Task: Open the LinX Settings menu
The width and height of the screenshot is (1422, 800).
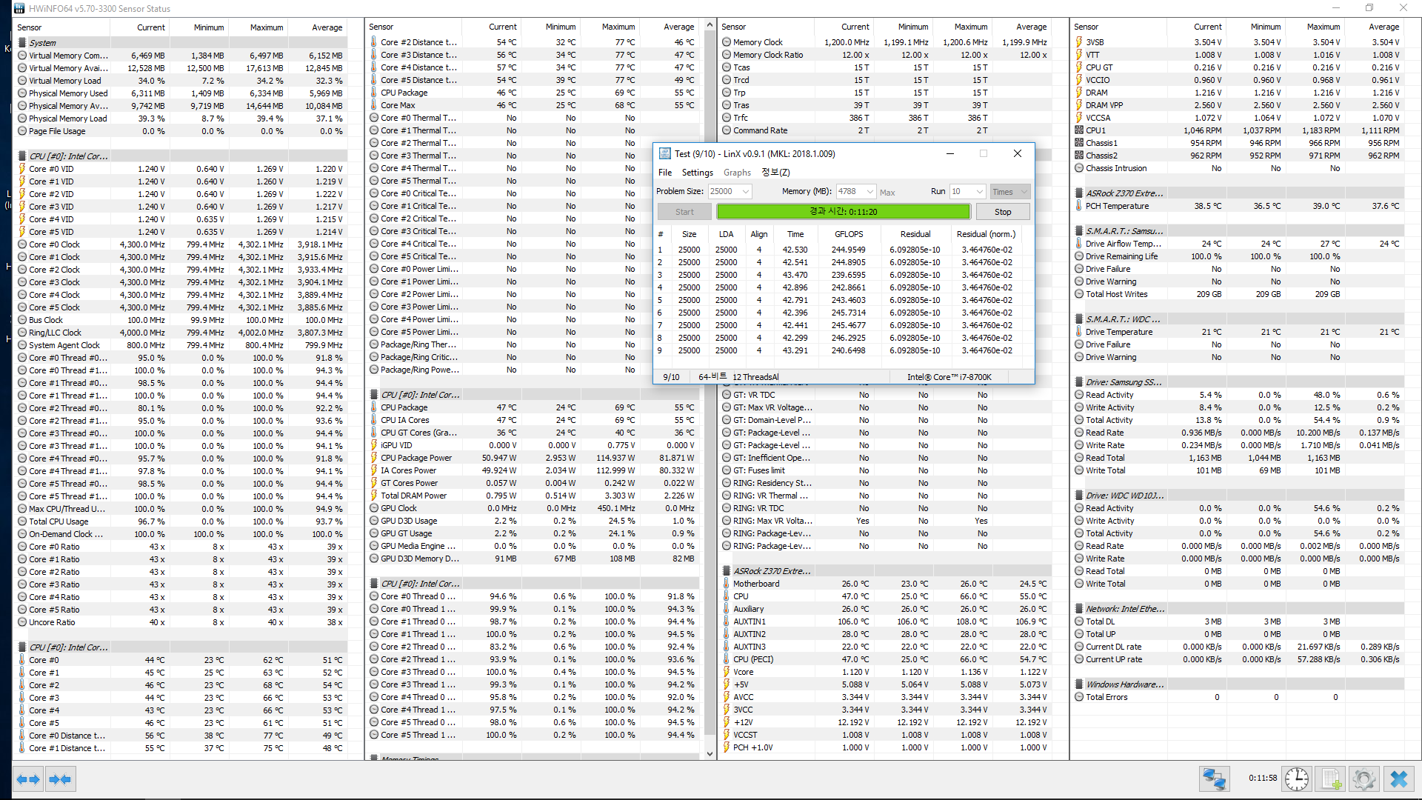Action: pyautogui.click(x=697, y=173)
